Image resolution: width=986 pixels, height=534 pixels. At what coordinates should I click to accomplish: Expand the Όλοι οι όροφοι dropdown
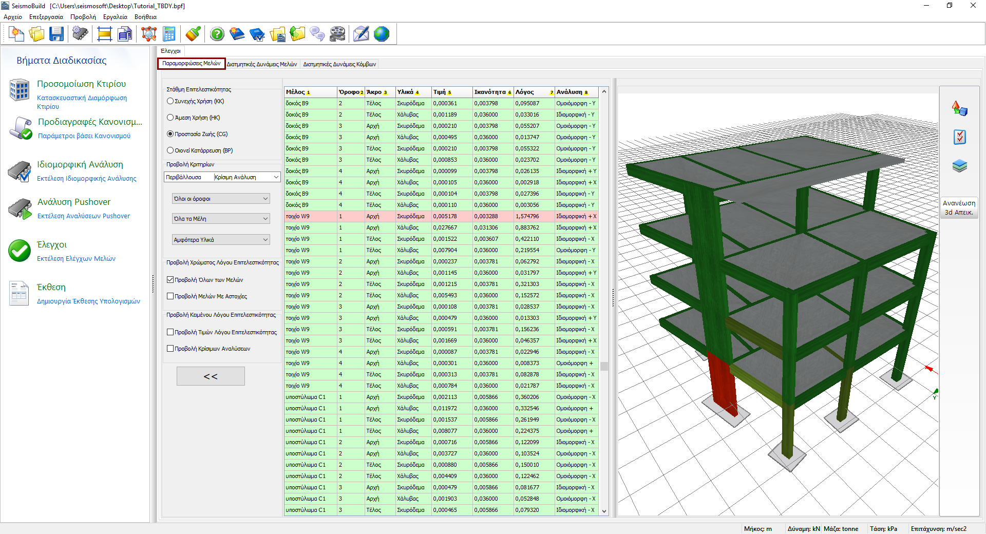221,199
